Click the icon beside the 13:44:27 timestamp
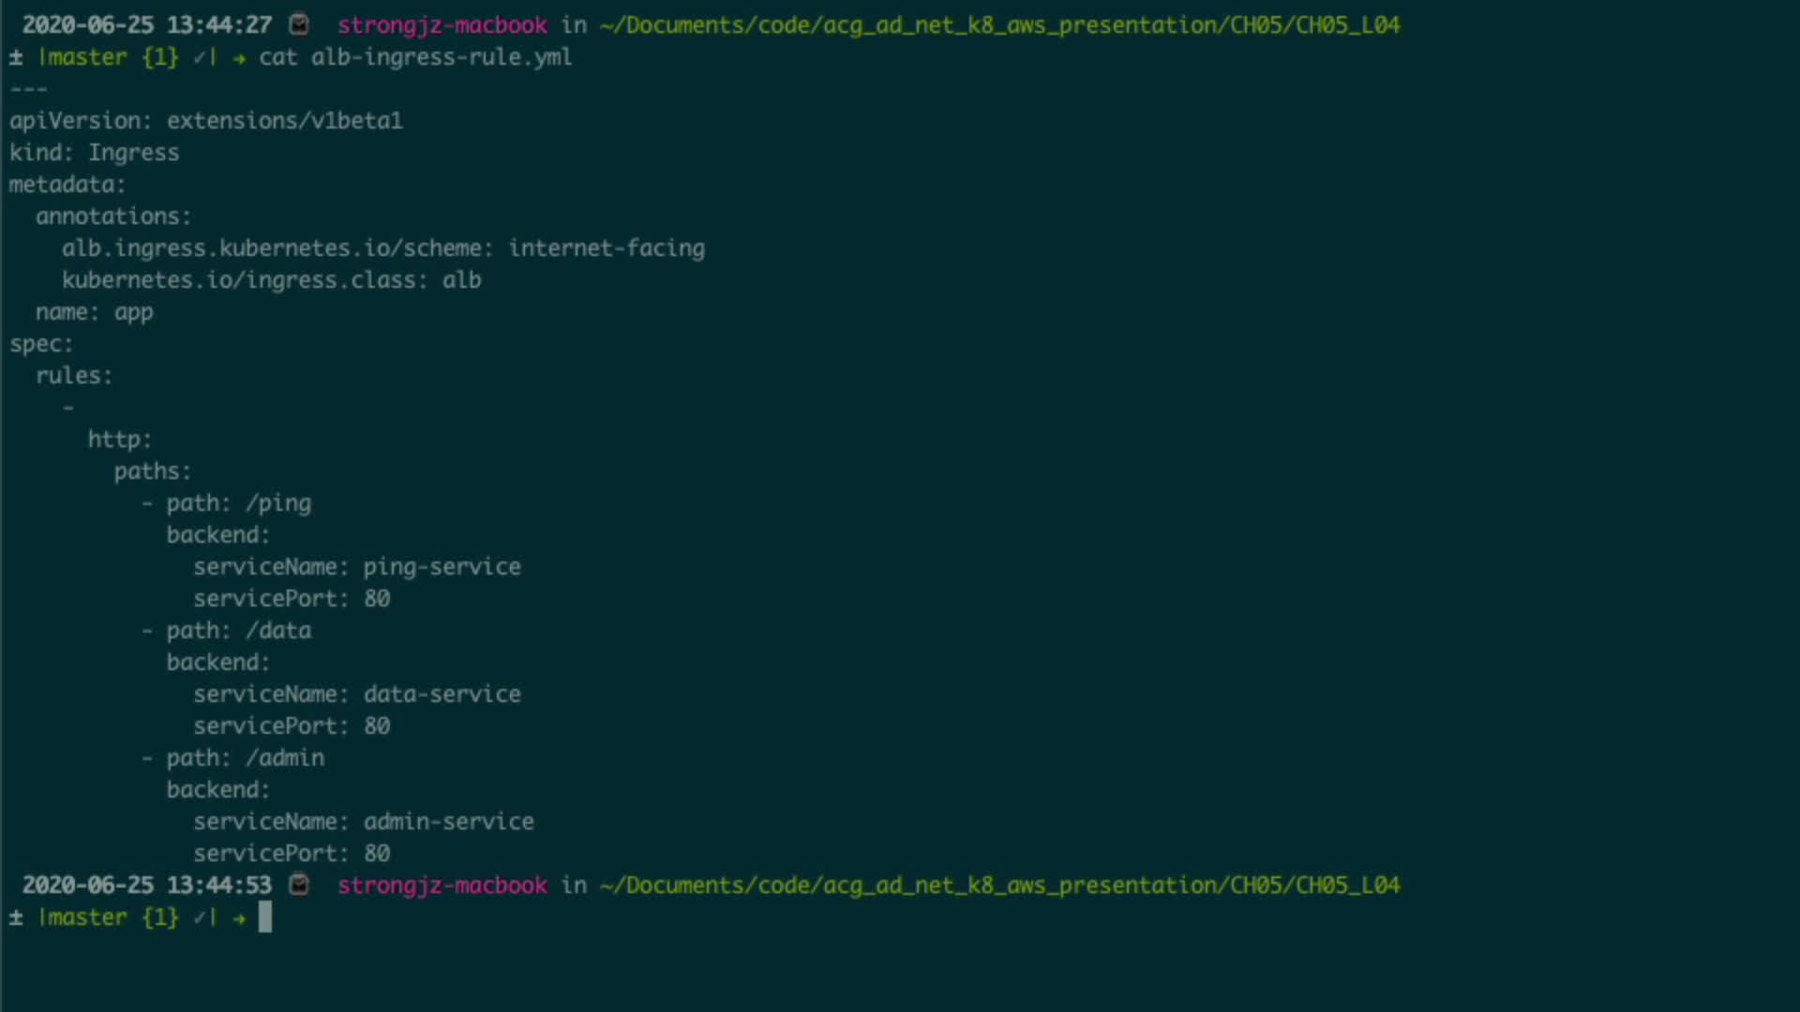This screenshot has height=1012, width=1800. click(299, 24)
